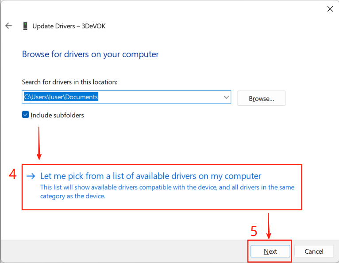Screen dimensions: 339x263
Task: Expand the driver location dropdown chevron
Action: tap(226, 97)
